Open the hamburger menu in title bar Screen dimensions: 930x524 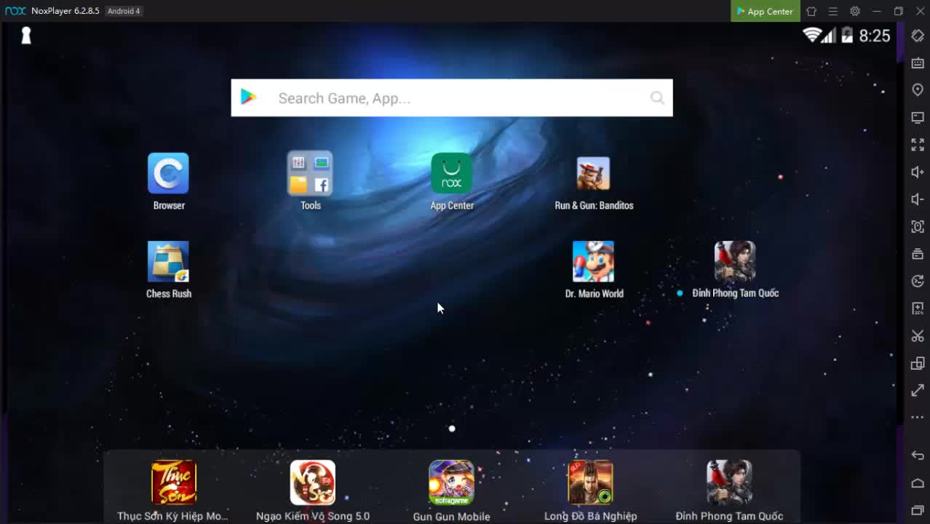[833, 11]
